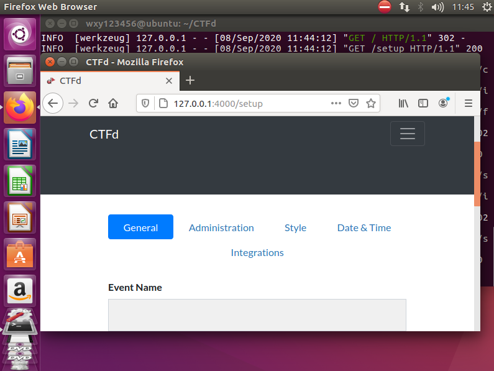Expand CTFd navbar toggler menu
The width and height of the screenshot is (494, 371).
pyautogui.click(x=408, y=134)
